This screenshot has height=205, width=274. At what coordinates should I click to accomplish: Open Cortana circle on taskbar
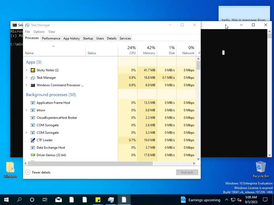(32, 200)
